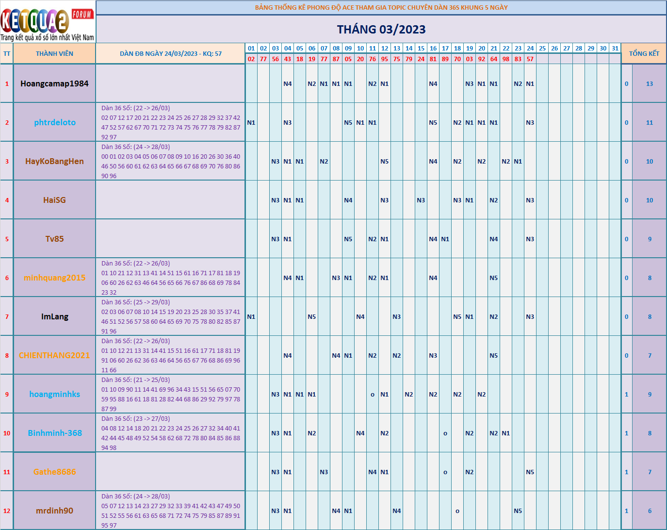Screen dimensions: 667x530
Task: Click N5 on day 12 for HayKoBangHen
Action: click(385, 161)
